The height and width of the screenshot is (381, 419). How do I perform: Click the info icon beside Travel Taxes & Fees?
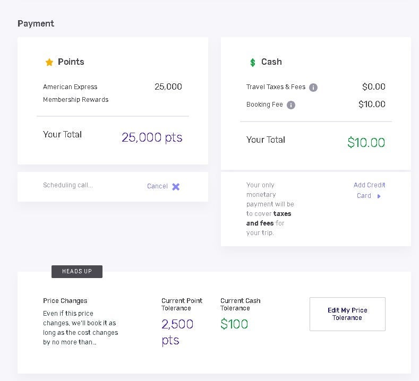(x=313, y=88)
